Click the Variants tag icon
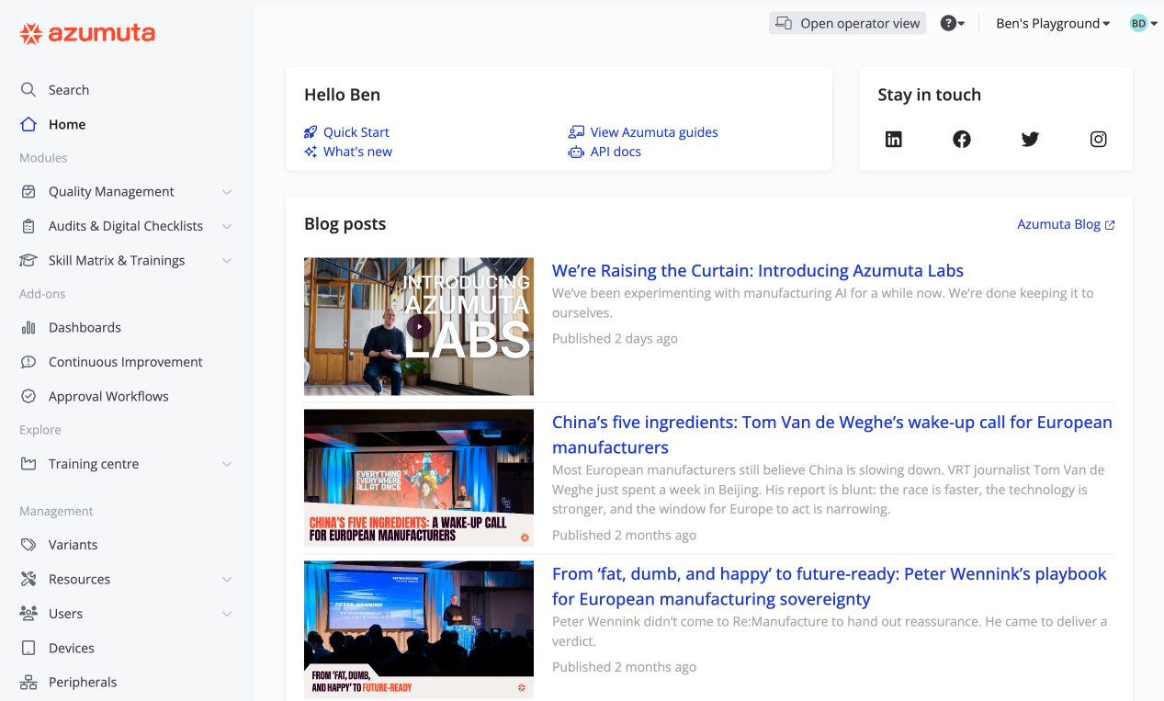The height and width of the screenshot is (701, 1164). coord(28,545)
